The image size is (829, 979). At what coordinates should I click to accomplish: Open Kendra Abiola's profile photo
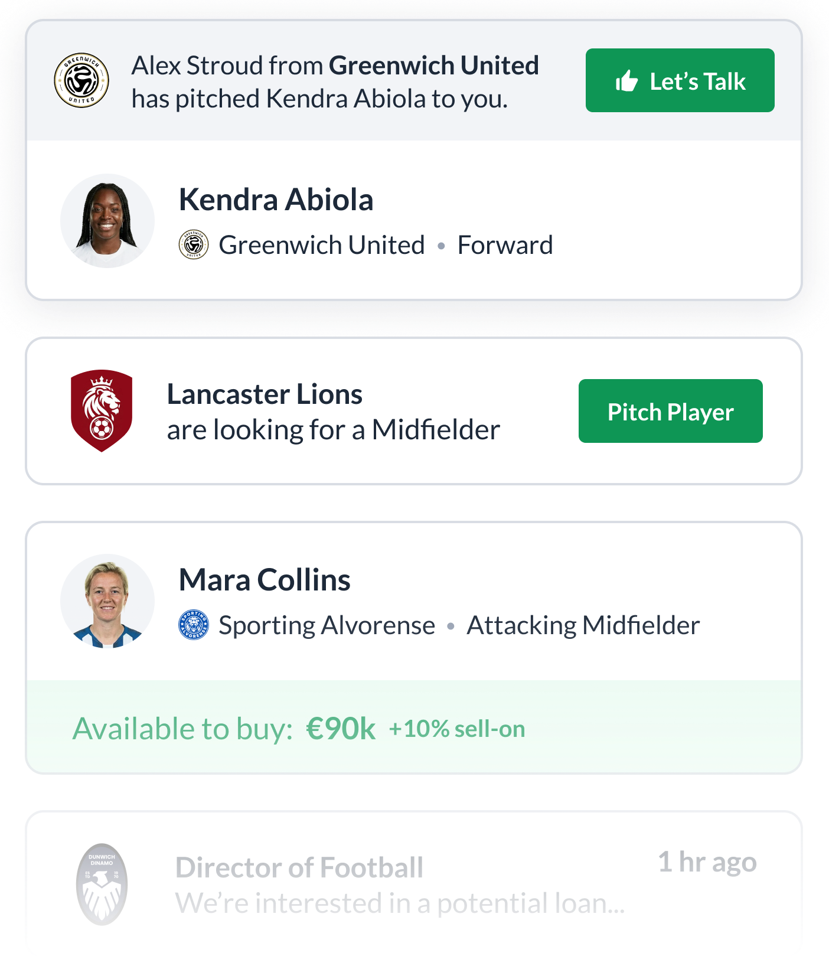107,221
